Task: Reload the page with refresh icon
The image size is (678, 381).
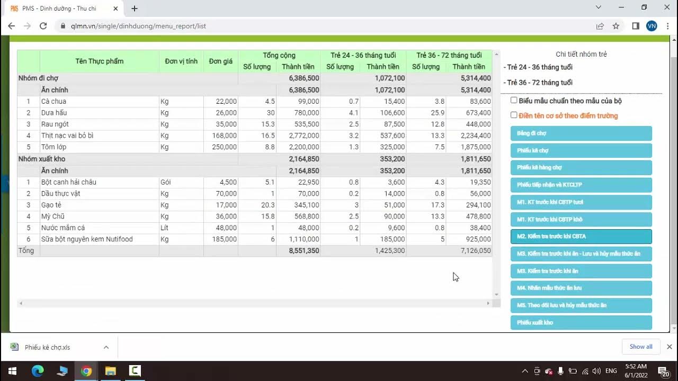Action: [x=43, y=26]
